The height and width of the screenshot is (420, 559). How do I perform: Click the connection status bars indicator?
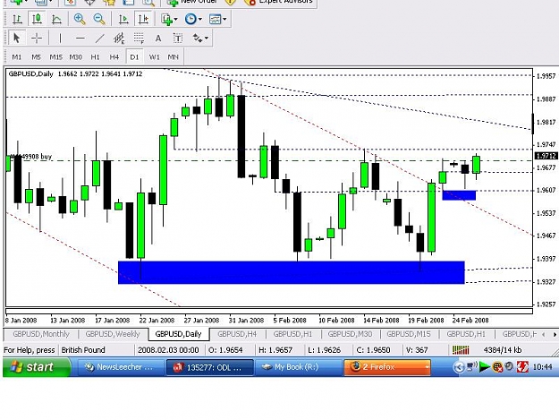(461, 350)
